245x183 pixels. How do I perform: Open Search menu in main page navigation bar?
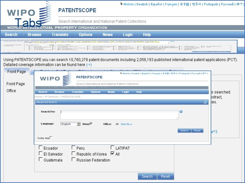click(11, 35)
